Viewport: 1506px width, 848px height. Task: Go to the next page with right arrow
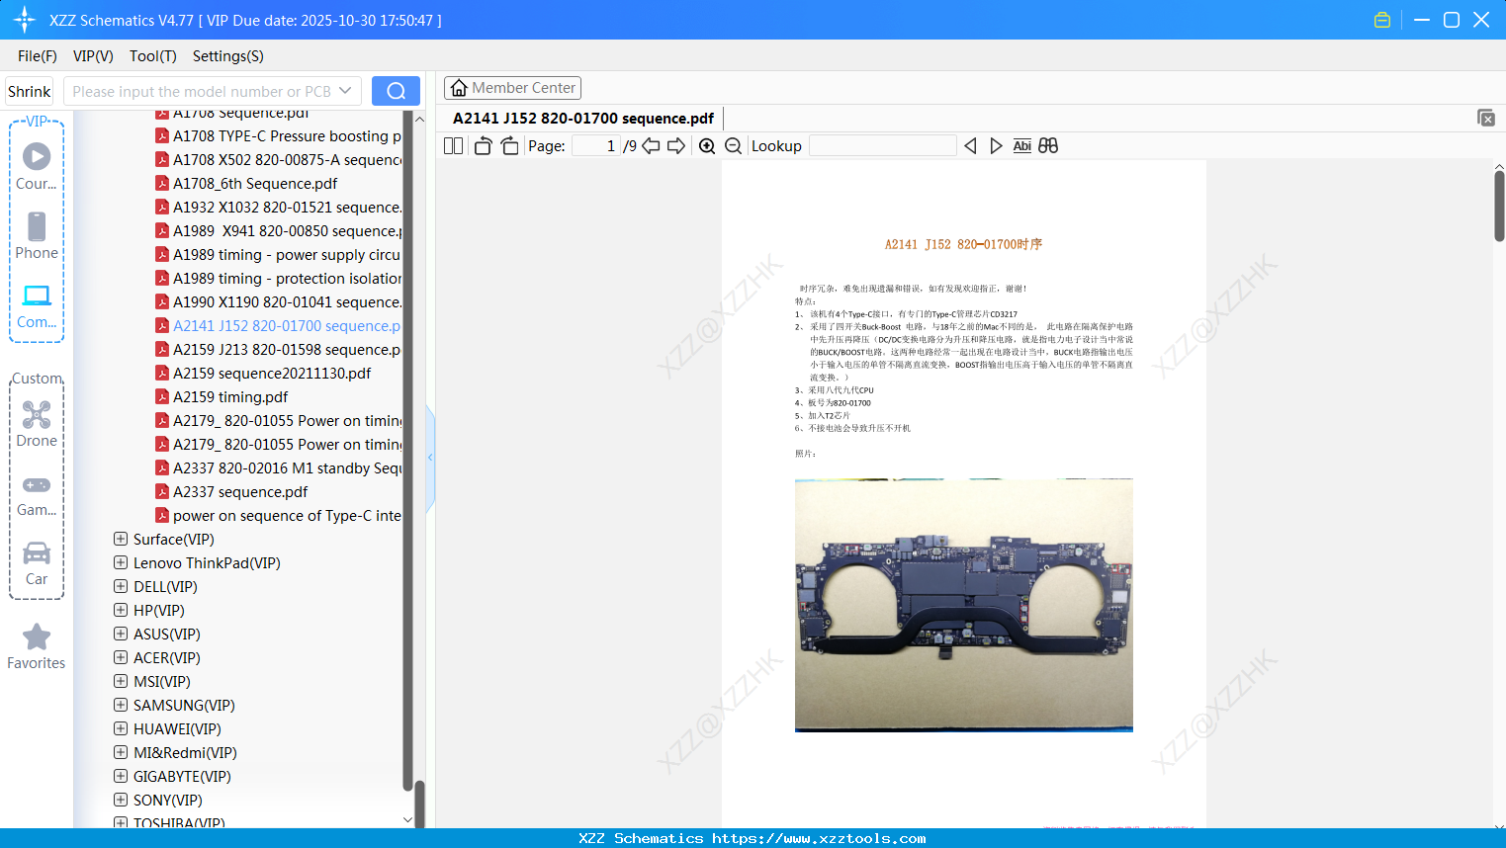point(676,146)
